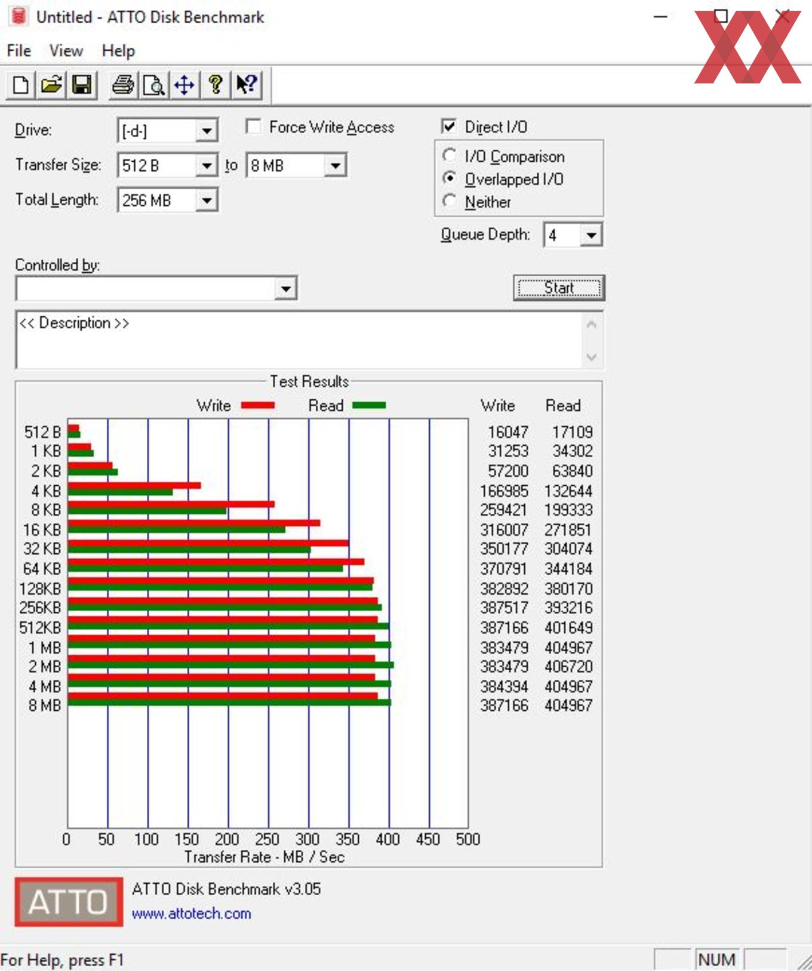Open the Transfer Size start dropdown (512 B)
The image size is (812, 971).
206,165
